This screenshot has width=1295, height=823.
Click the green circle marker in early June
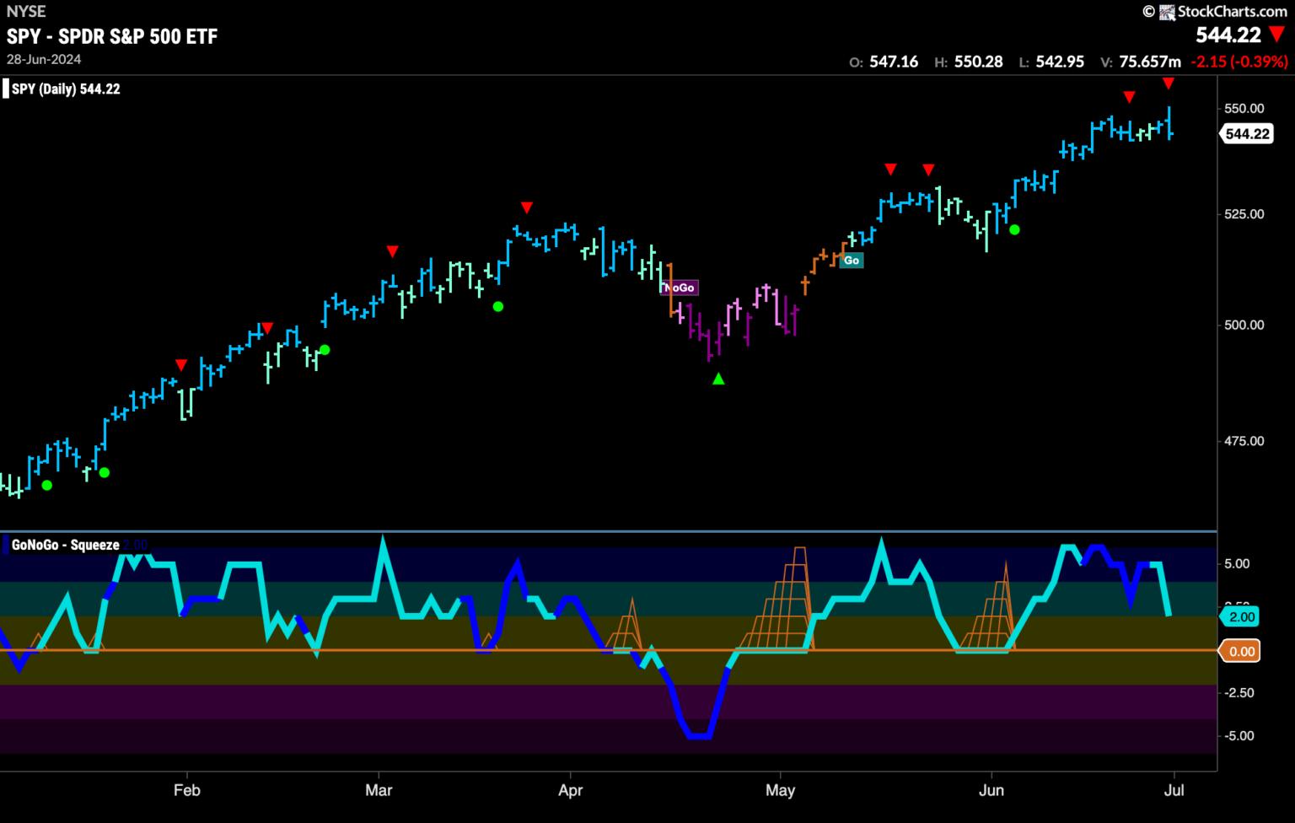click(x=1015, y=229)
